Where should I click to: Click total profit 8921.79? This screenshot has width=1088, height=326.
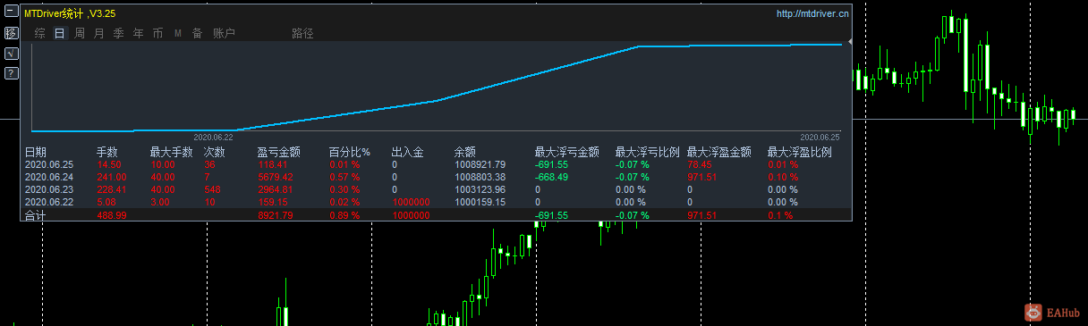275,215
